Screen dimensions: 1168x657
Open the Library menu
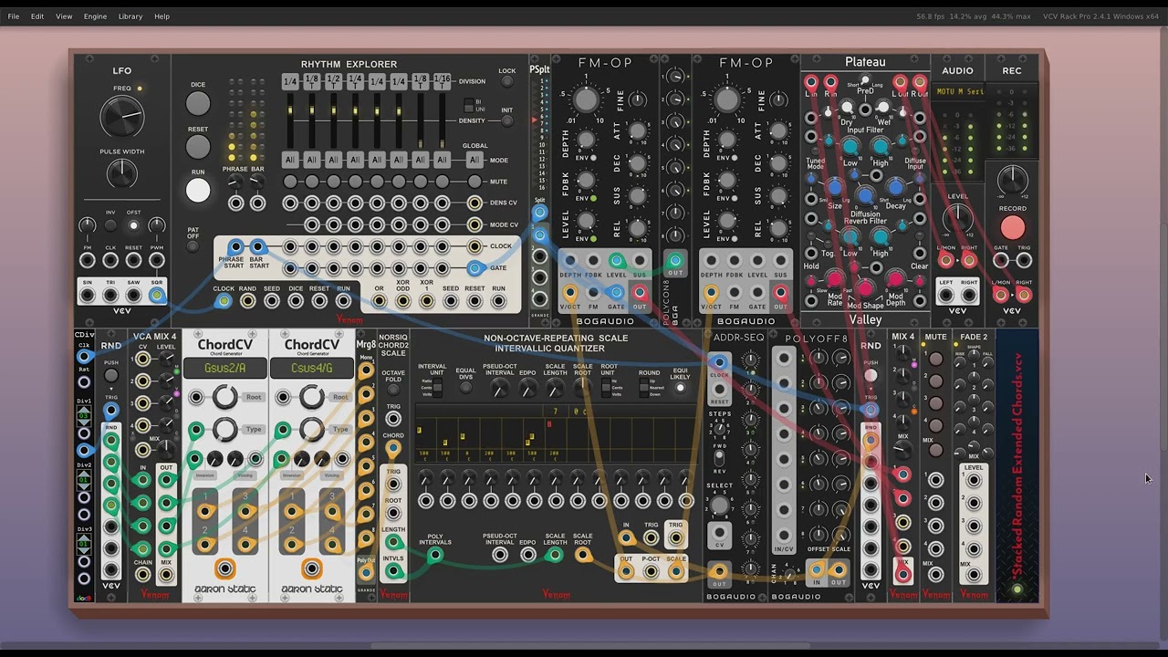pyautogui.click(x=130, y=16)
